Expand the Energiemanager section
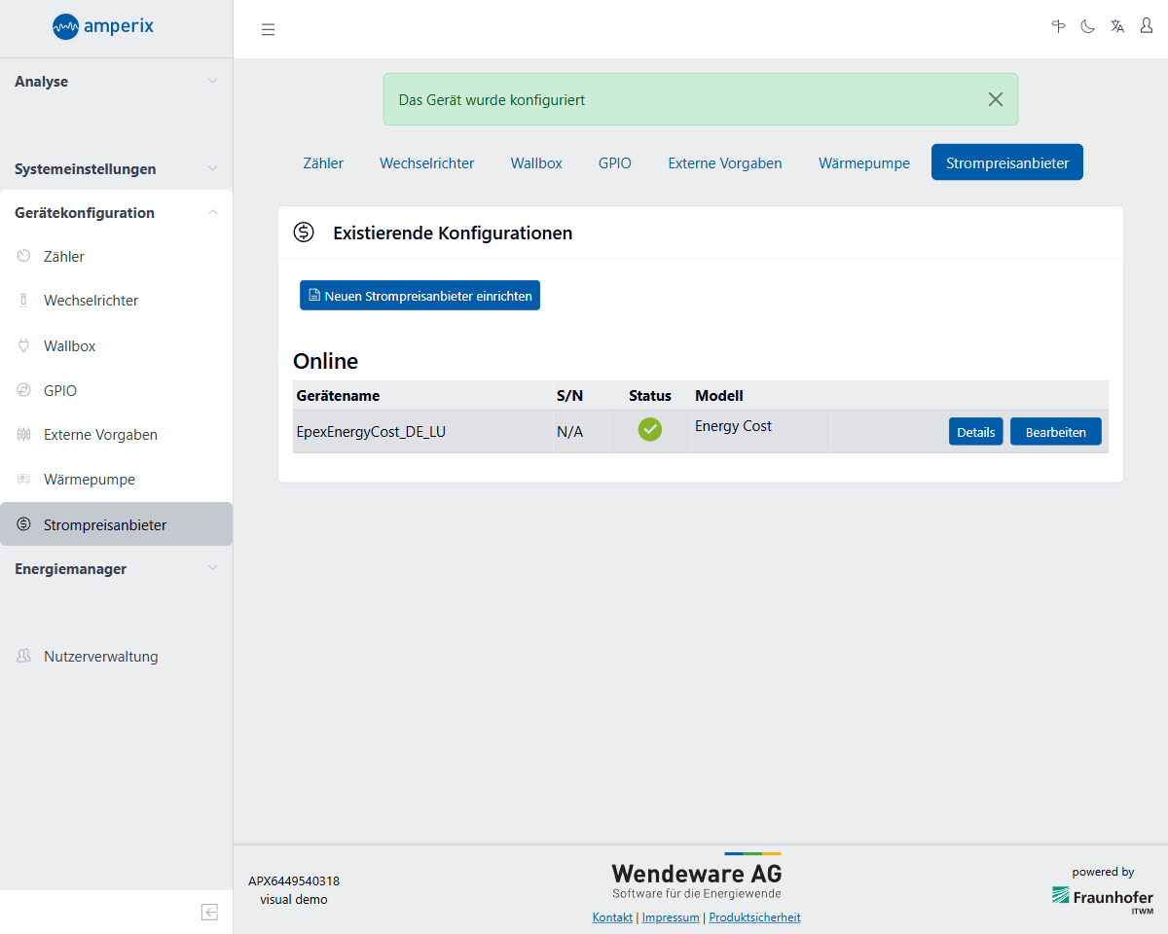The width and height of the screenshot is (1168, 934). tap(115, 569)
